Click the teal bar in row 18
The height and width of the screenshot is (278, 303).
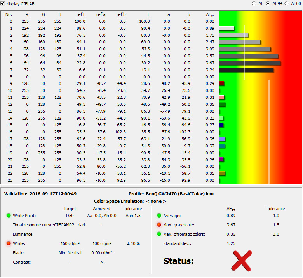222,146
